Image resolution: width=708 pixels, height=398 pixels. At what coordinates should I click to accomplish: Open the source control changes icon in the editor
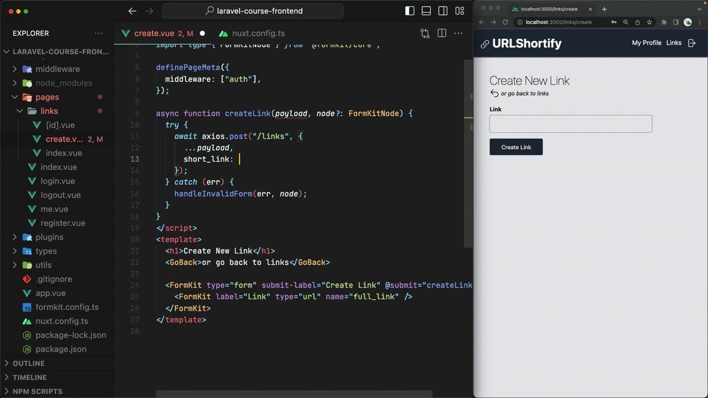[425, 33]
